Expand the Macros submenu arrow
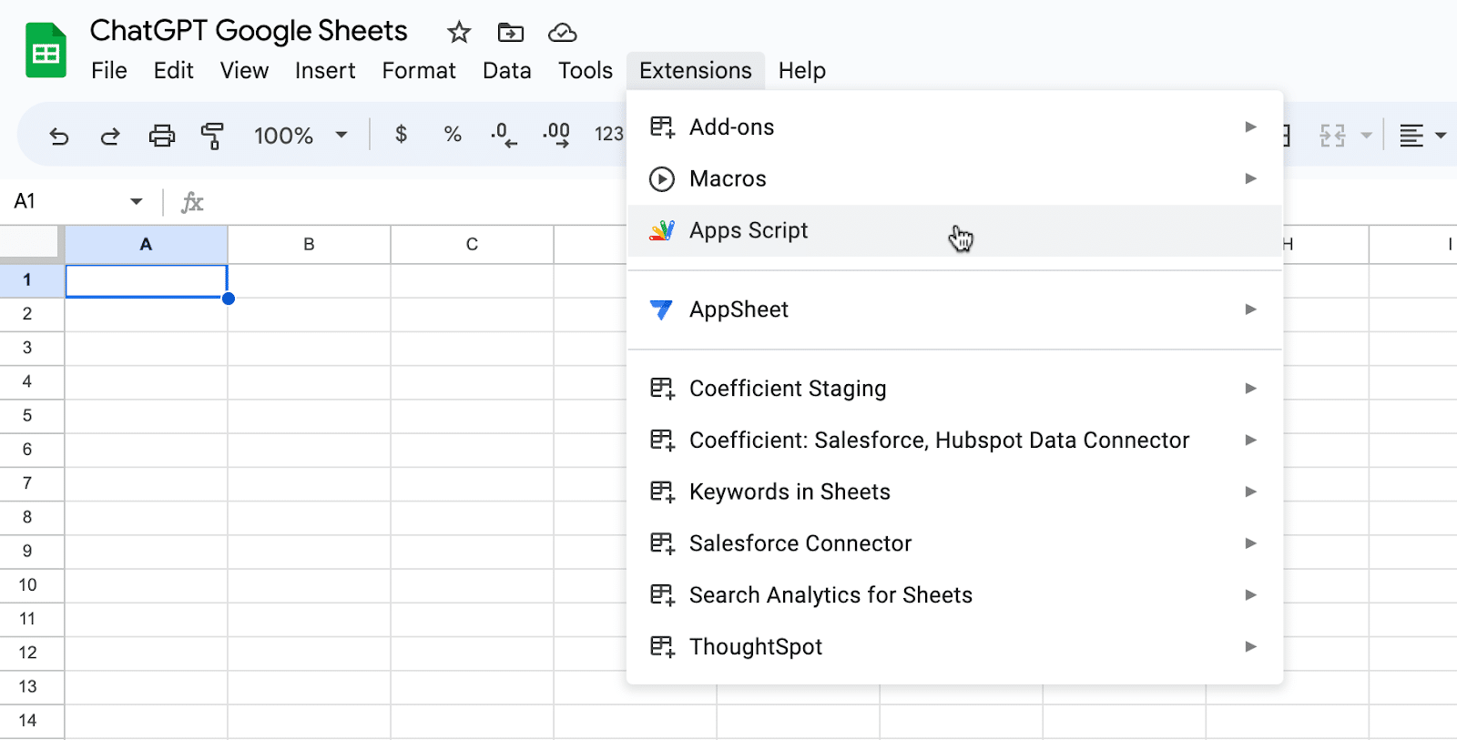1457x740 pixels. [1251, 178]
